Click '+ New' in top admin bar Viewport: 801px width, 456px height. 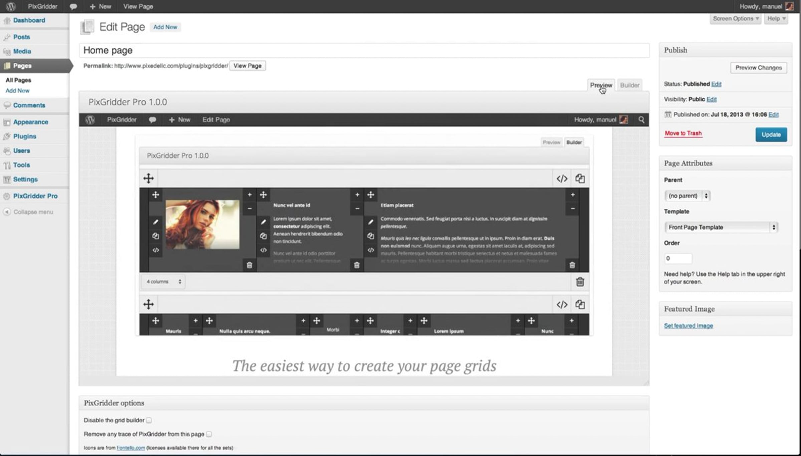[100, 7]
